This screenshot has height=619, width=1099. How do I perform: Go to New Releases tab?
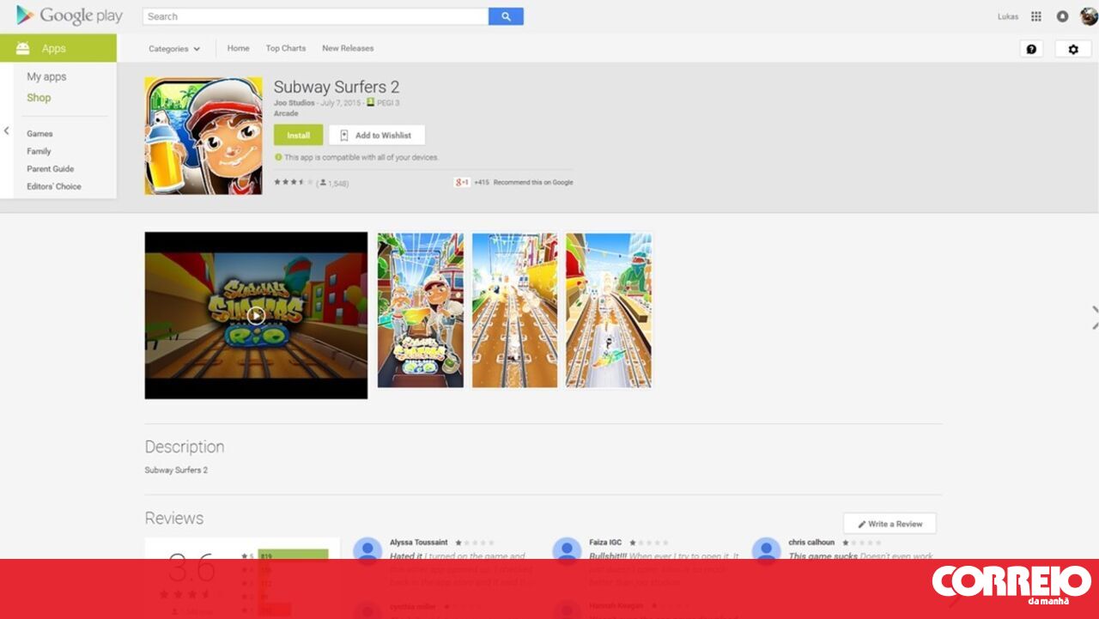(x=348, y=49)
